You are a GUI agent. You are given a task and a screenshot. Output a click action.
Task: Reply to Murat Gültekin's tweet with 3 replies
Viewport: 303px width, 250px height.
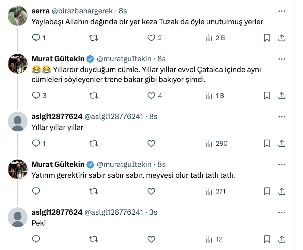point(36,96)
